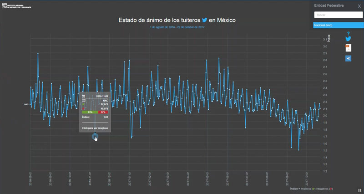Click the 'Índice = Positivos / Negativos' legend

(x=311, y=189)
